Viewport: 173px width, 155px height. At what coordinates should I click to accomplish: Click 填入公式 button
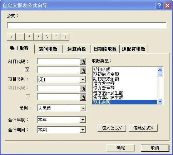pos(112,128)
